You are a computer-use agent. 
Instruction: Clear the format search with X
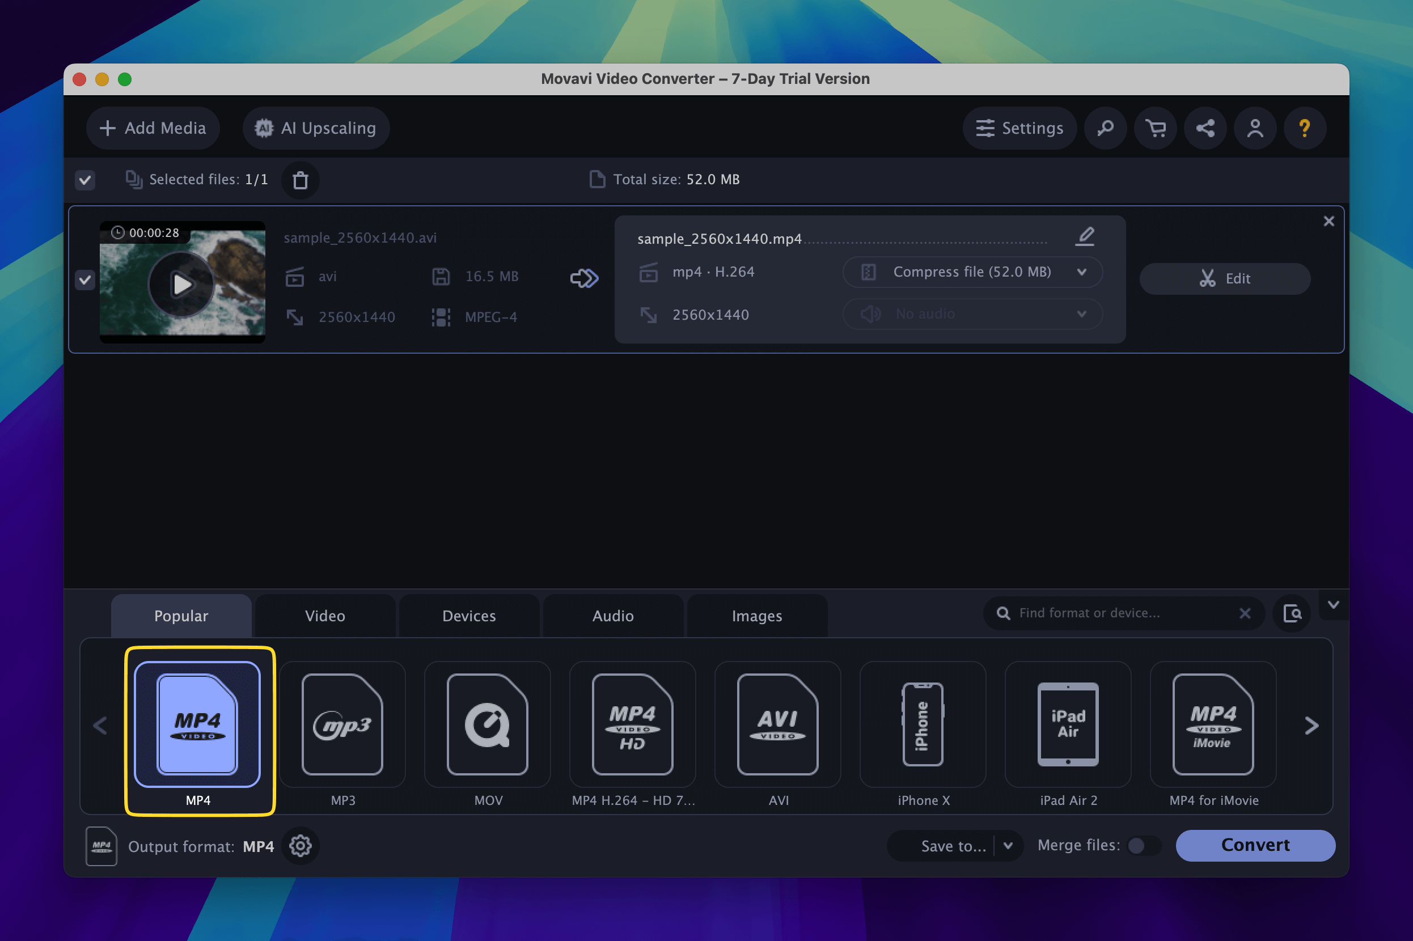[x=1245, y=613]
